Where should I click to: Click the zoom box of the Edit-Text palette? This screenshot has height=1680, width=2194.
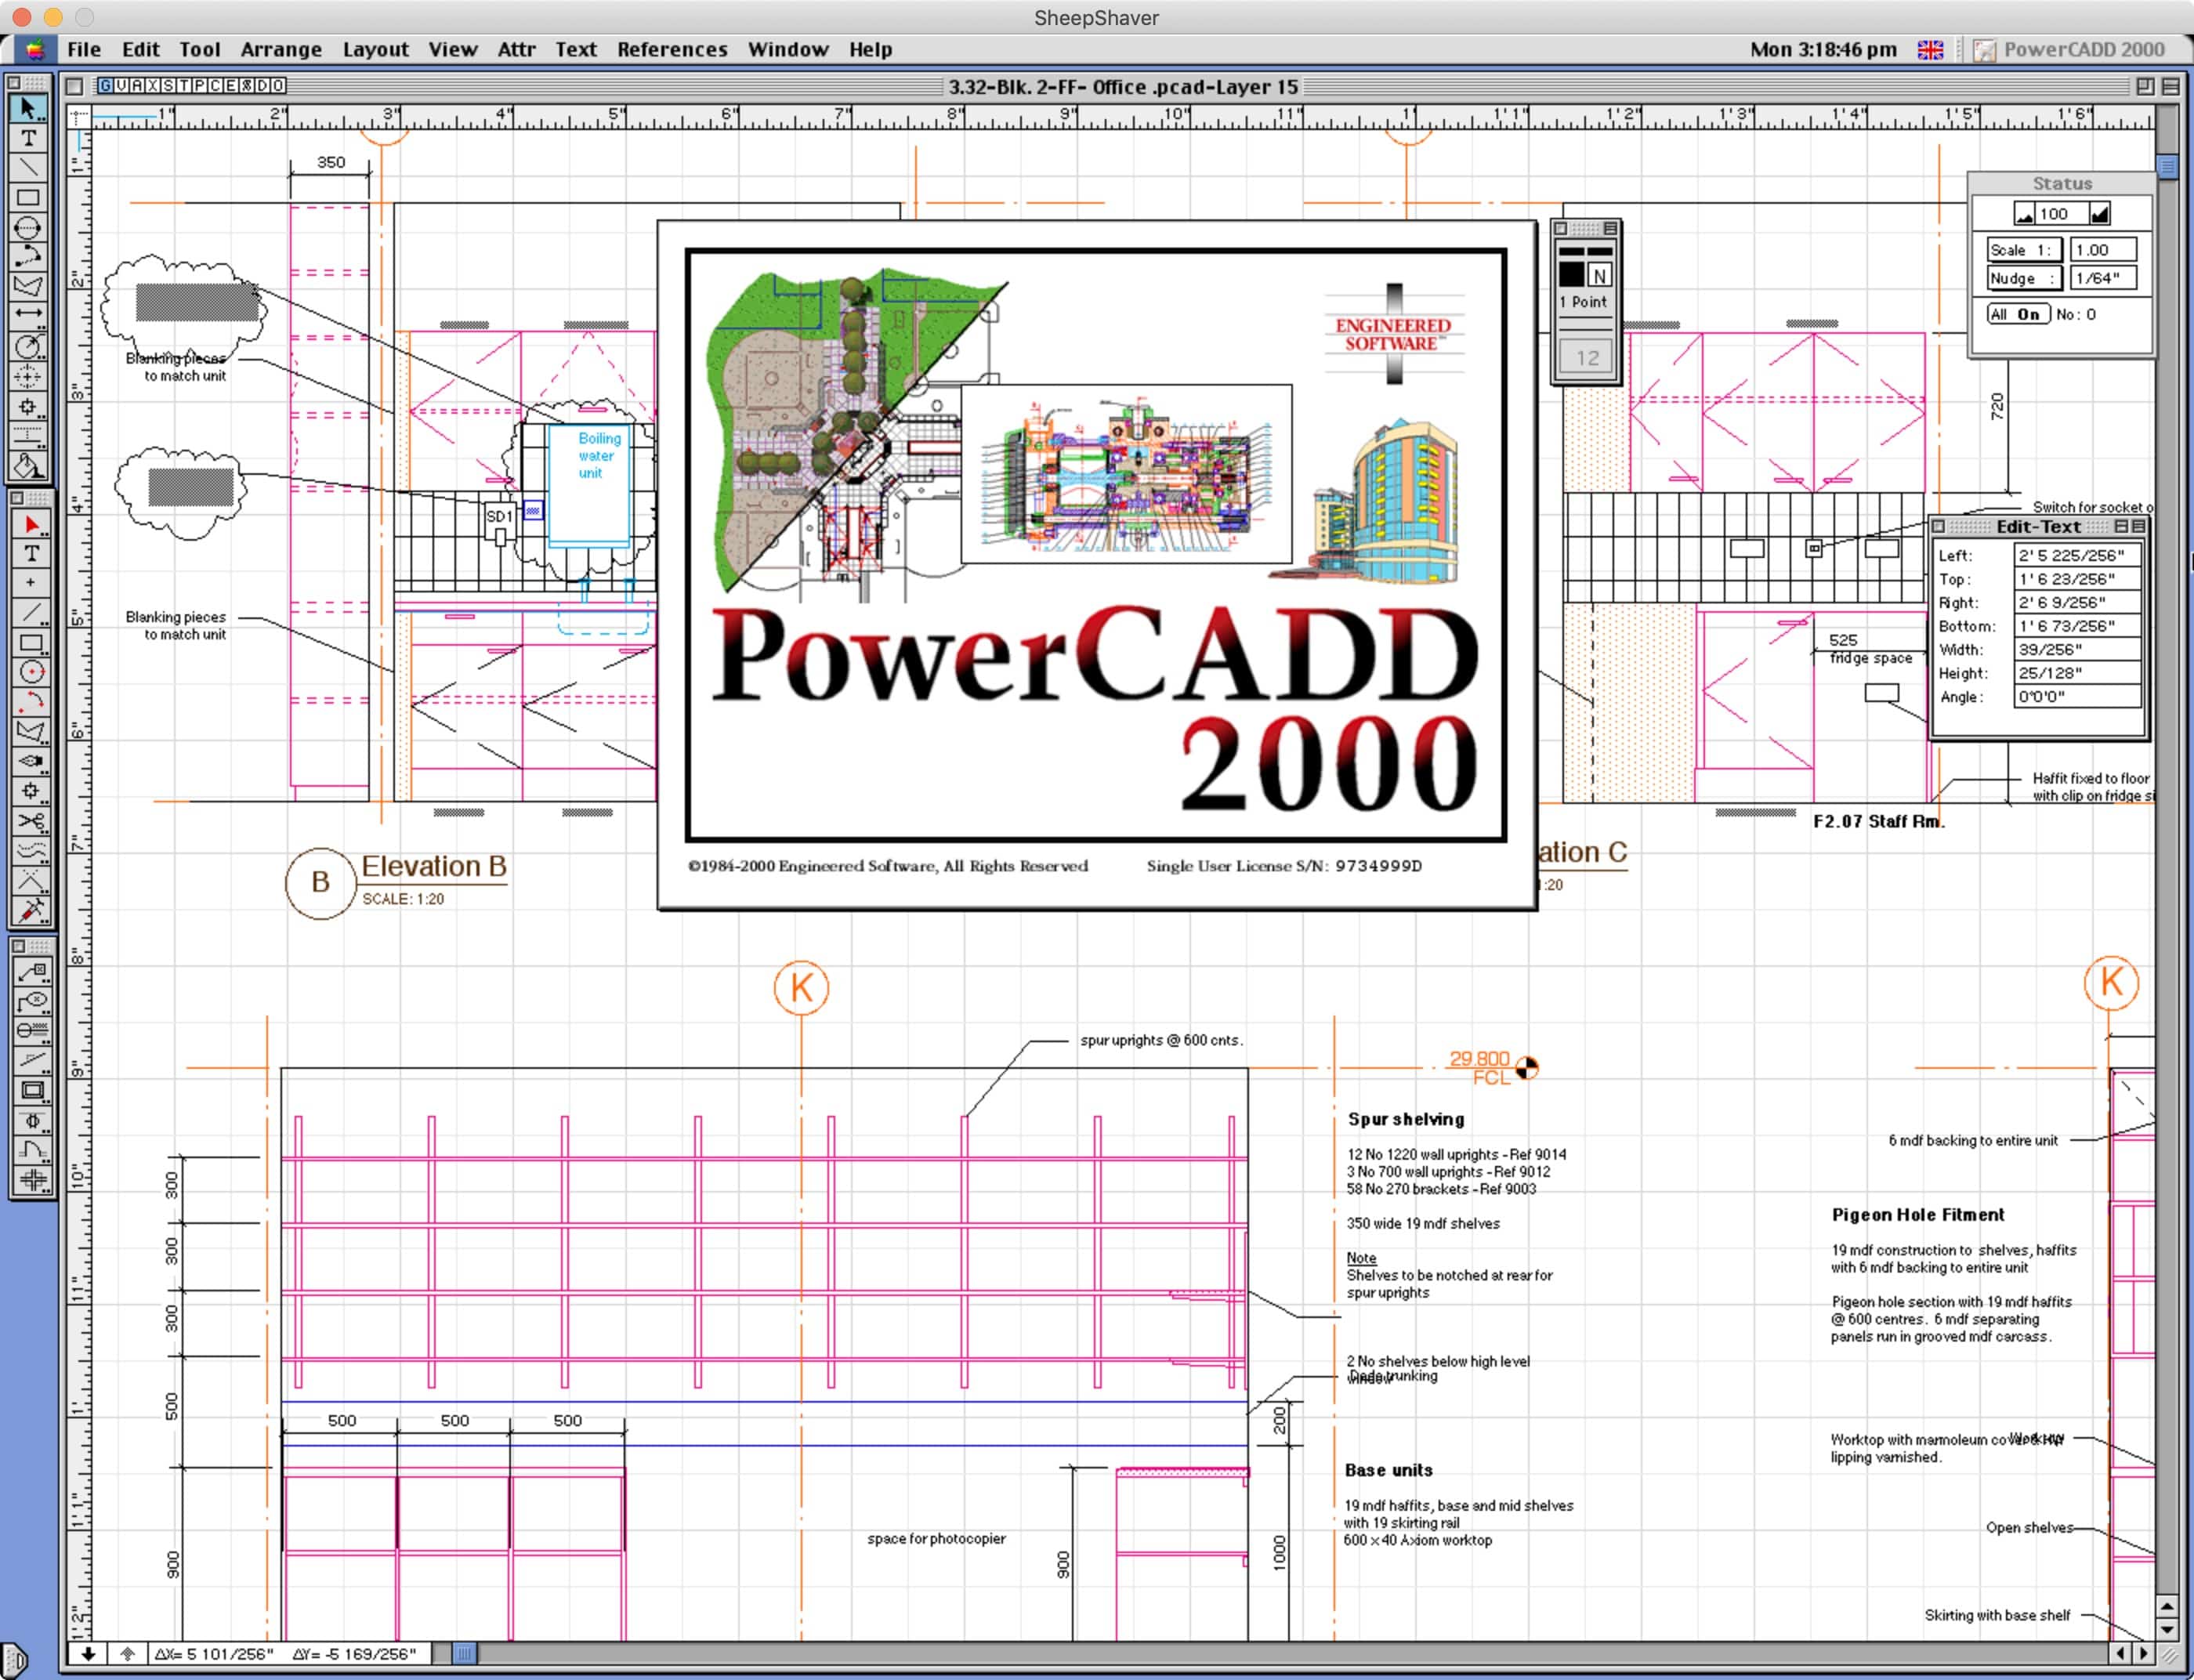point(2121,526)
